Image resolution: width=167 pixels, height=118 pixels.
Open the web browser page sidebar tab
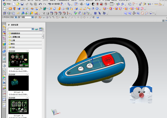[4, 58]
